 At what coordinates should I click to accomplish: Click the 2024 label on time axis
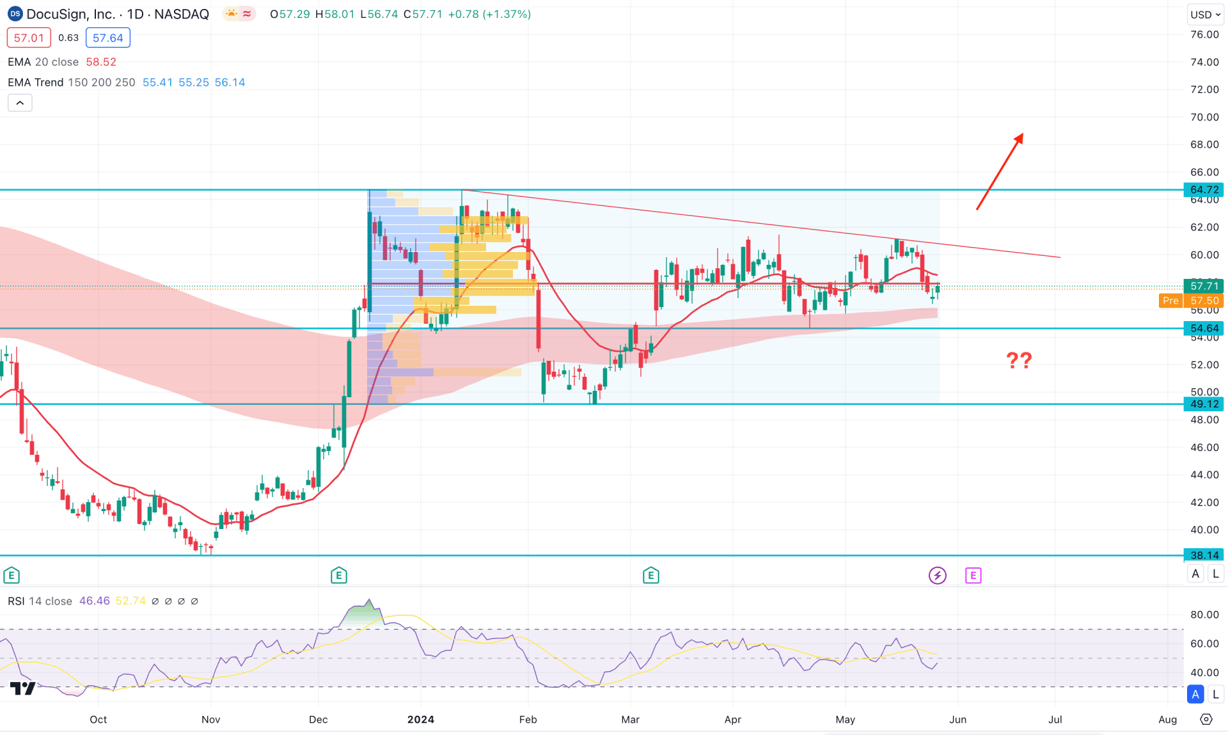point(421,720)
